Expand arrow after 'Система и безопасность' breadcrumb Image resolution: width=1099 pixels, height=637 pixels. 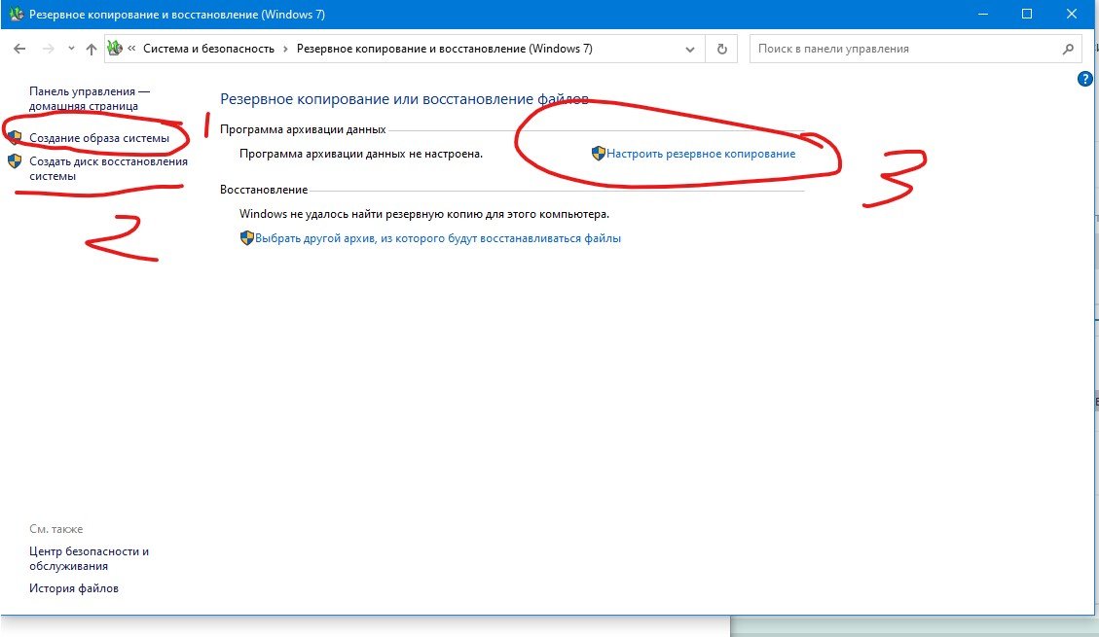coord(285,49)
